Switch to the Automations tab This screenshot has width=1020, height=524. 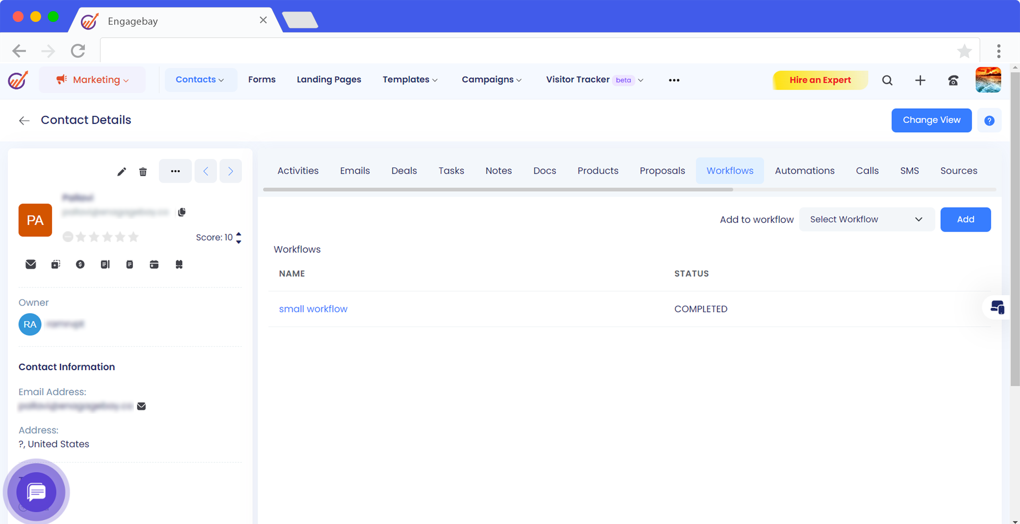[804, 171]
